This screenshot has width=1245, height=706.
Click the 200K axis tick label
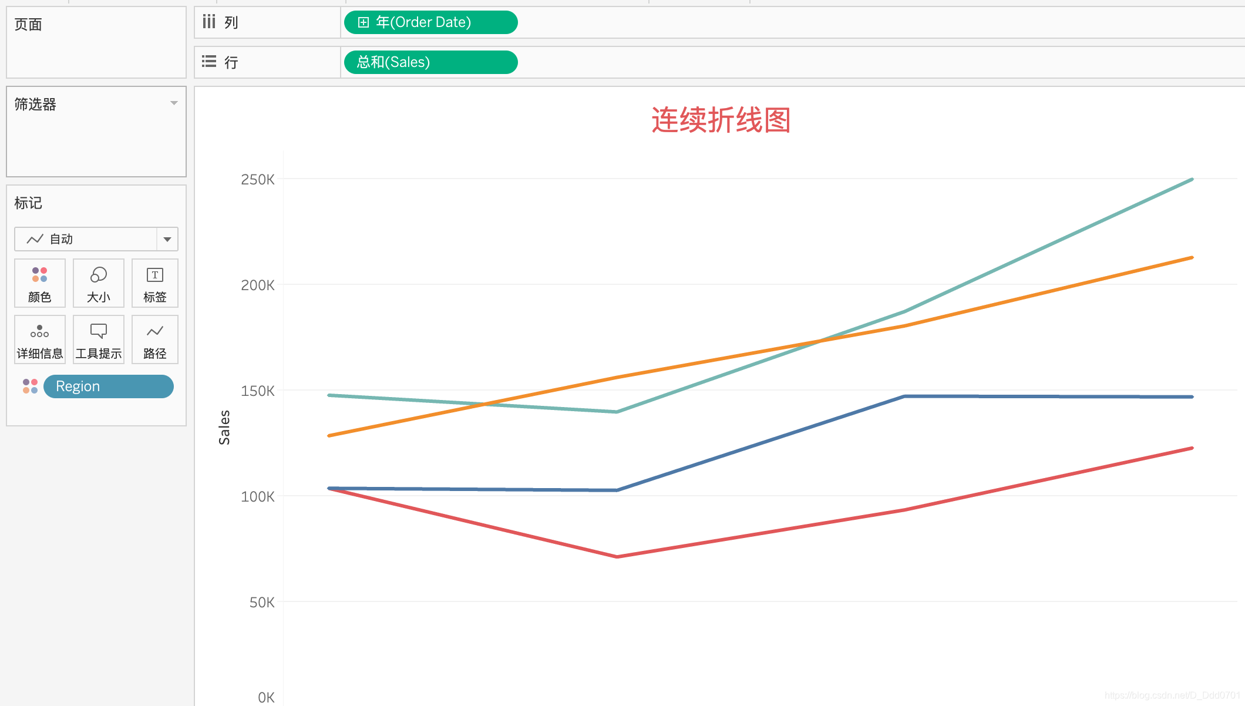click(x=258, y=285)
